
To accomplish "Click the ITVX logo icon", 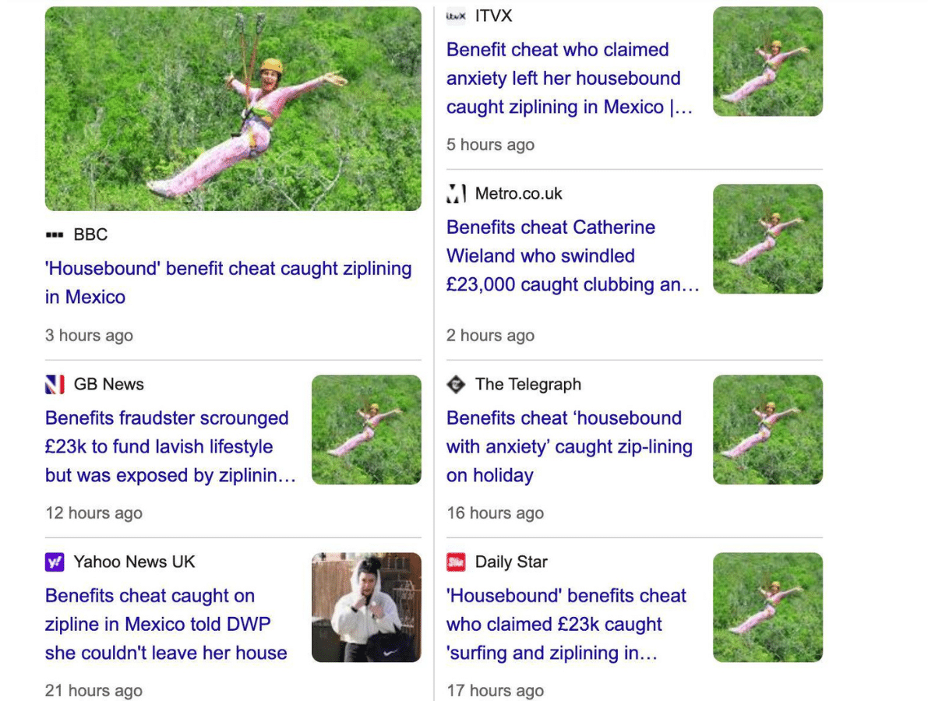I will tap(455, 16).
